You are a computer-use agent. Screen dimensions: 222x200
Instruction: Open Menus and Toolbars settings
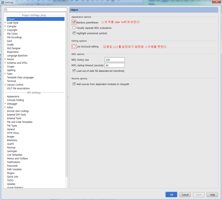[x=18, y=158]
